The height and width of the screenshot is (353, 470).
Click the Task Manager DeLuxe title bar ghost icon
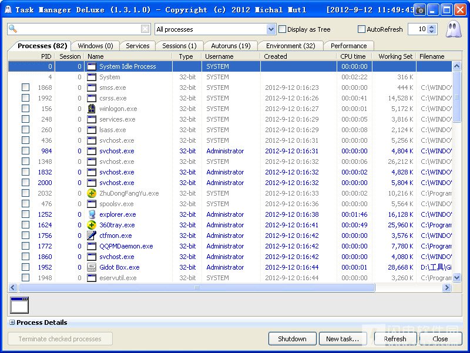tap(8, 10)
